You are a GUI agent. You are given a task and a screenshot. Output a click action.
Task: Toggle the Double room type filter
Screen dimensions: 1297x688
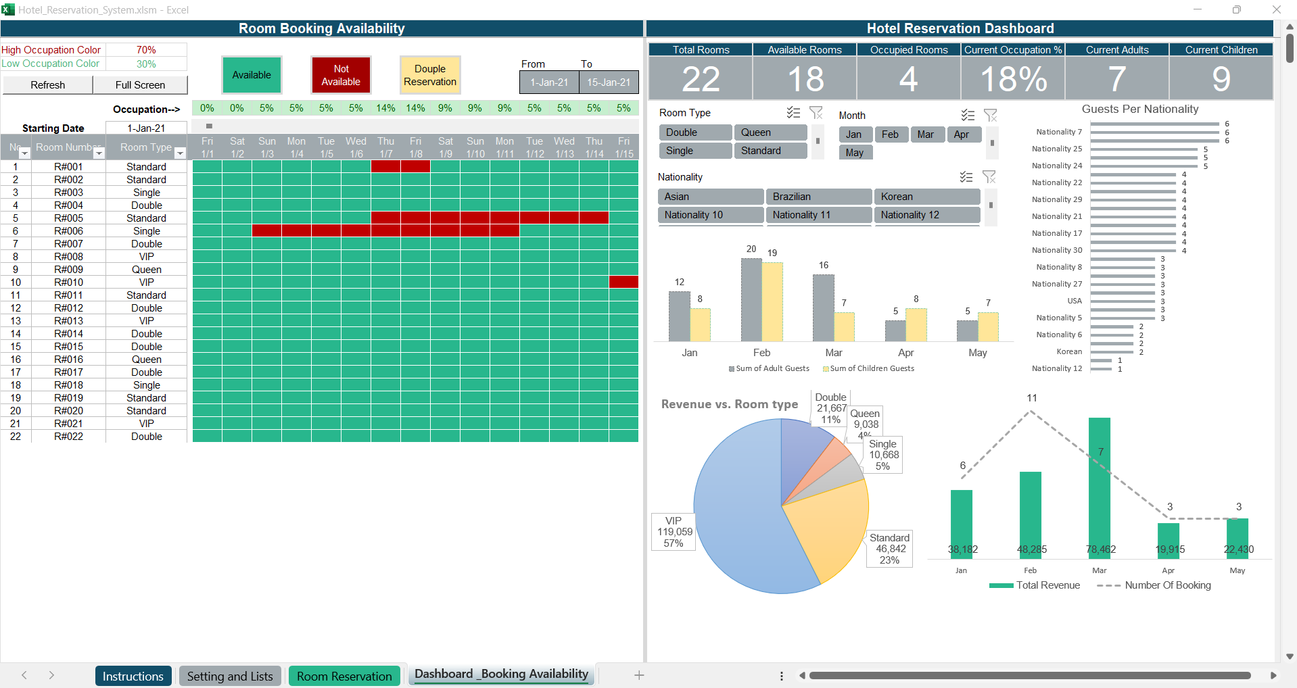click(x=694, y=132)
